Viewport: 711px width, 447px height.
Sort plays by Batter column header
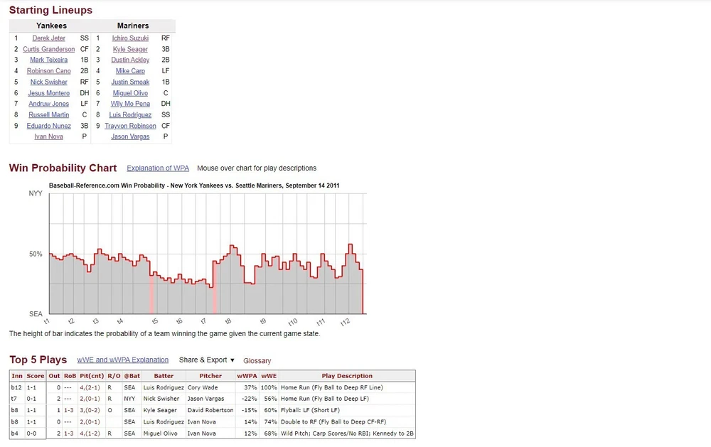[x=164, y=376]
